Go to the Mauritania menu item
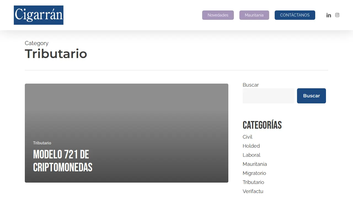Image resolution: width=353 pixels, height=198 pixels. (254, 15)
